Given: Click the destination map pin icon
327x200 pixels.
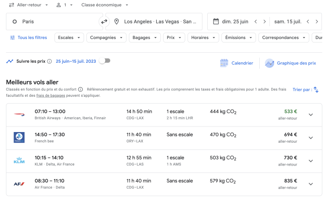Looking at the screenshot, I should tap(116, 21).
